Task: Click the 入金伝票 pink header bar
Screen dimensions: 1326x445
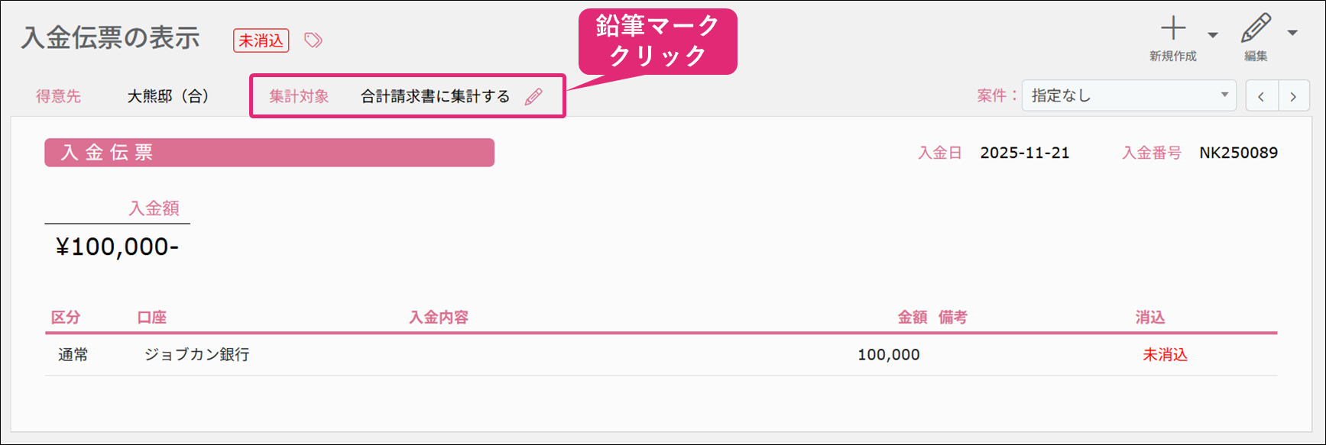Action: 269,153
